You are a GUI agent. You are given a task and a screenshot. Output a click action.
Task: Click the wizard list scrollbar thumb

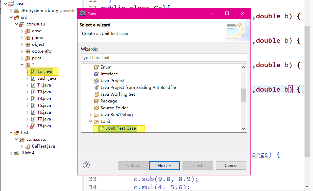(x=243, y=95)
